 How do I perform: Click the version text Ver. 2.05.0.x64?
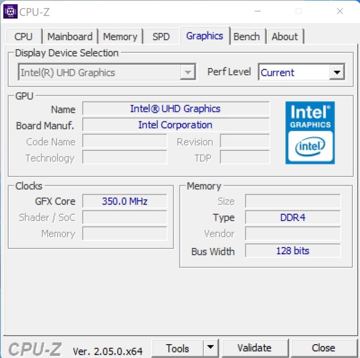point(108,351)
